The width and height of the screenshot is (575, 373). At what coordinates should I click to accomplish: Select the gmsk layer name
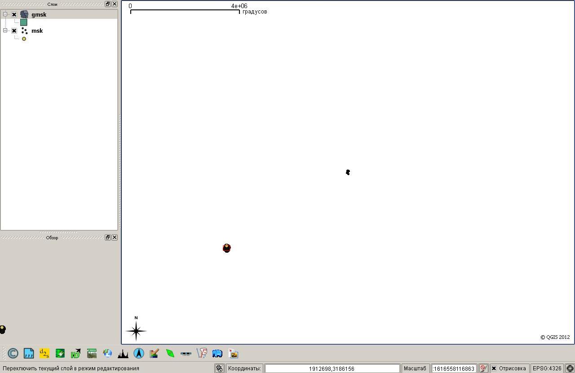39,15
